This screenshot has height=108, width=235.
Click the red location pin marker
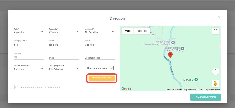[x=170, y=55]
